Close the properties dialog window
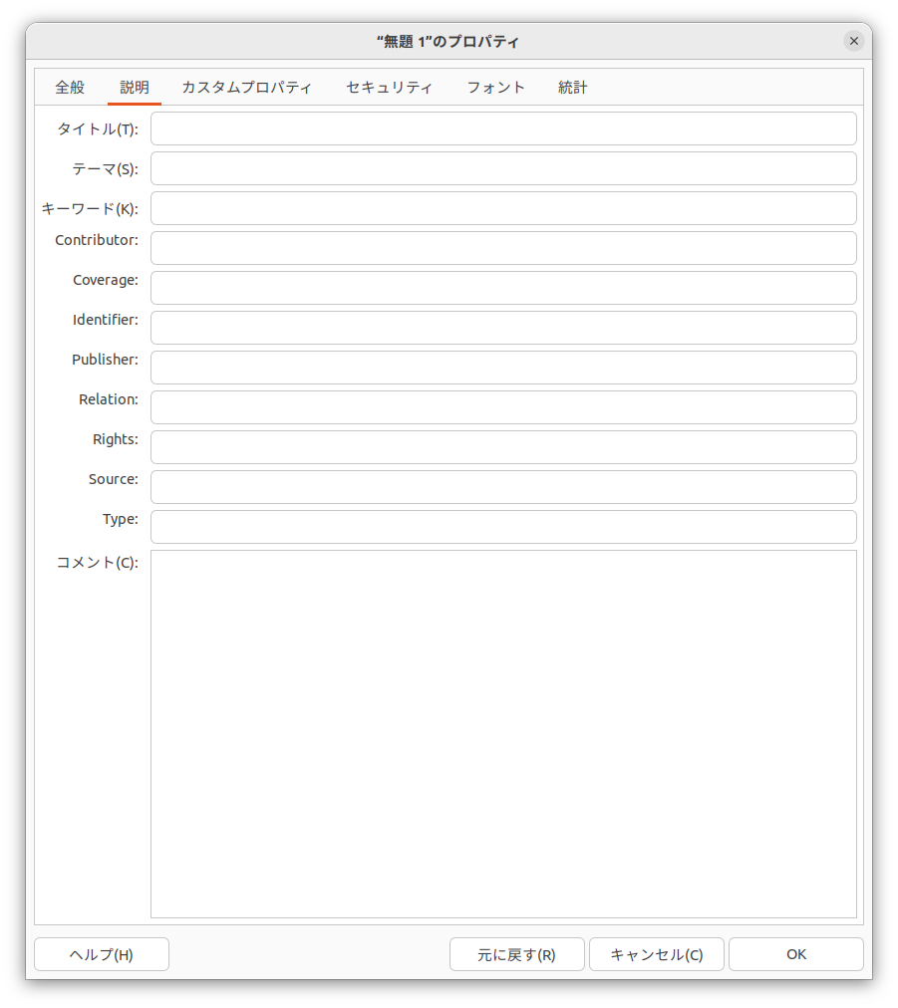Image resolution: width=898 pixels, height=1008 pixels. pos(853,41)
